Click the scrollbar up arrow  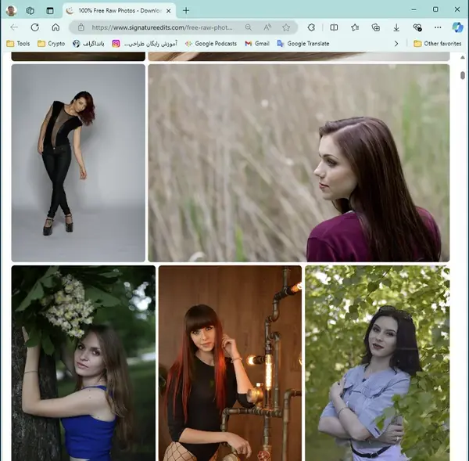(463, 57)
